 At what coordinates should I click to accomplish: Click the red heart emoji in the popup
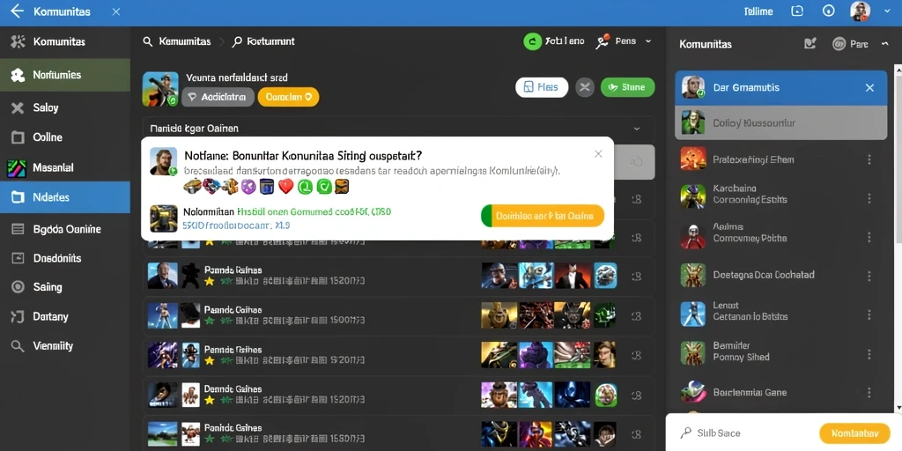(x=286, y=186)
